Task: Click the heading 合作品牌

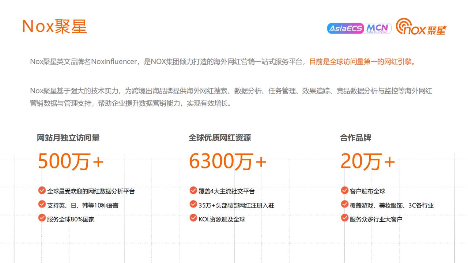Action: (x=355, y=138)
